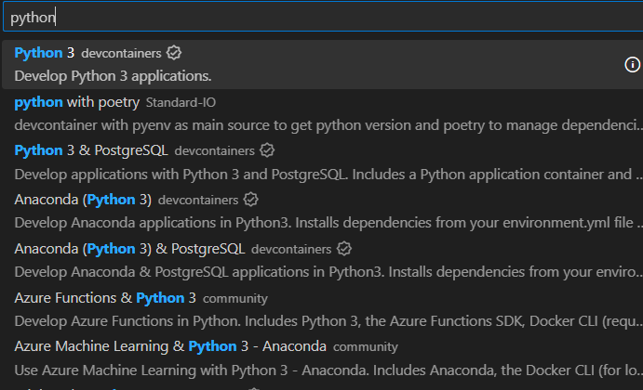Click 'devcontainers' label on Anaconda & PostgreSQL row
The width and height of the screenshot is (643, 390).
coord(291,249)
